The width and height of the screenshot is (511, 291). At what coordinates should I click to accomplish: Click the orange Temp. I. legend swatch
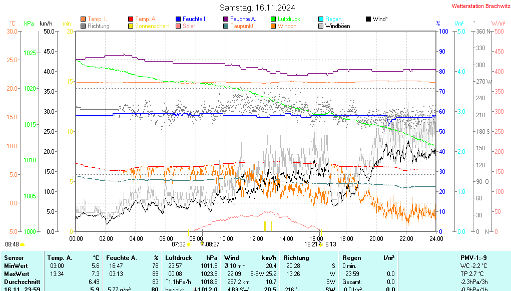point(83,19)
